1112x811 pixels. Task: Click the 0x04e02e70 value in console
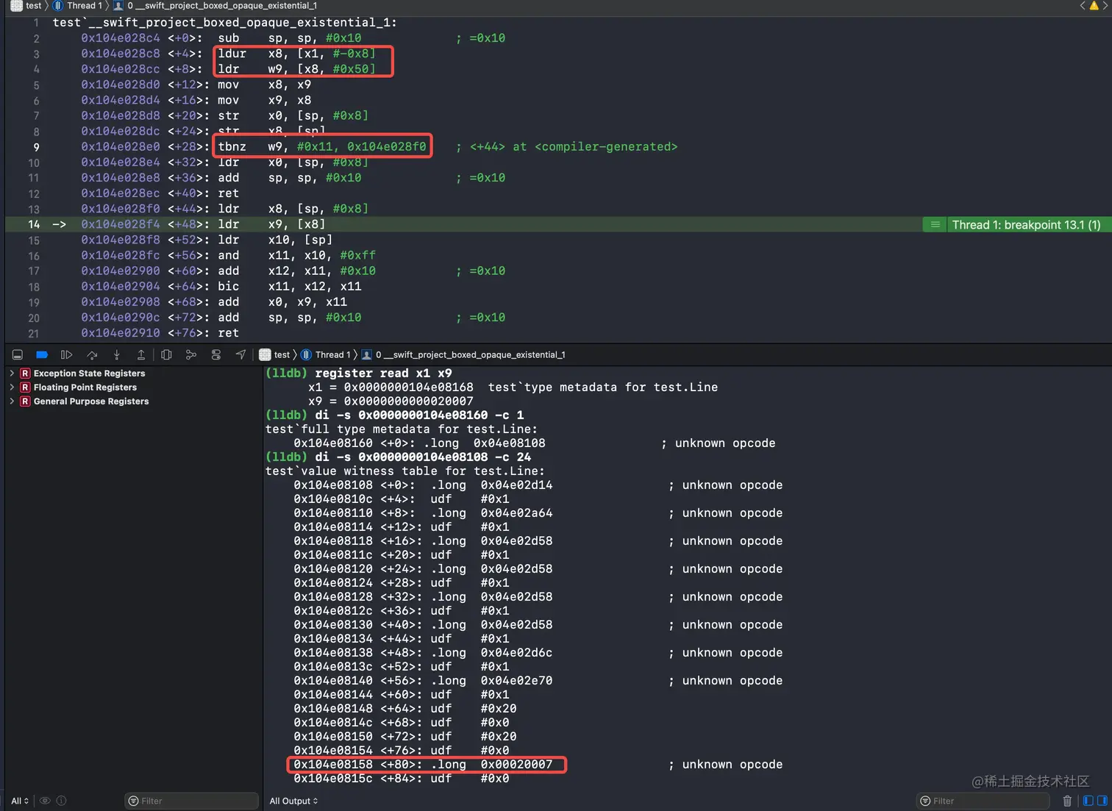click(516, 681)
